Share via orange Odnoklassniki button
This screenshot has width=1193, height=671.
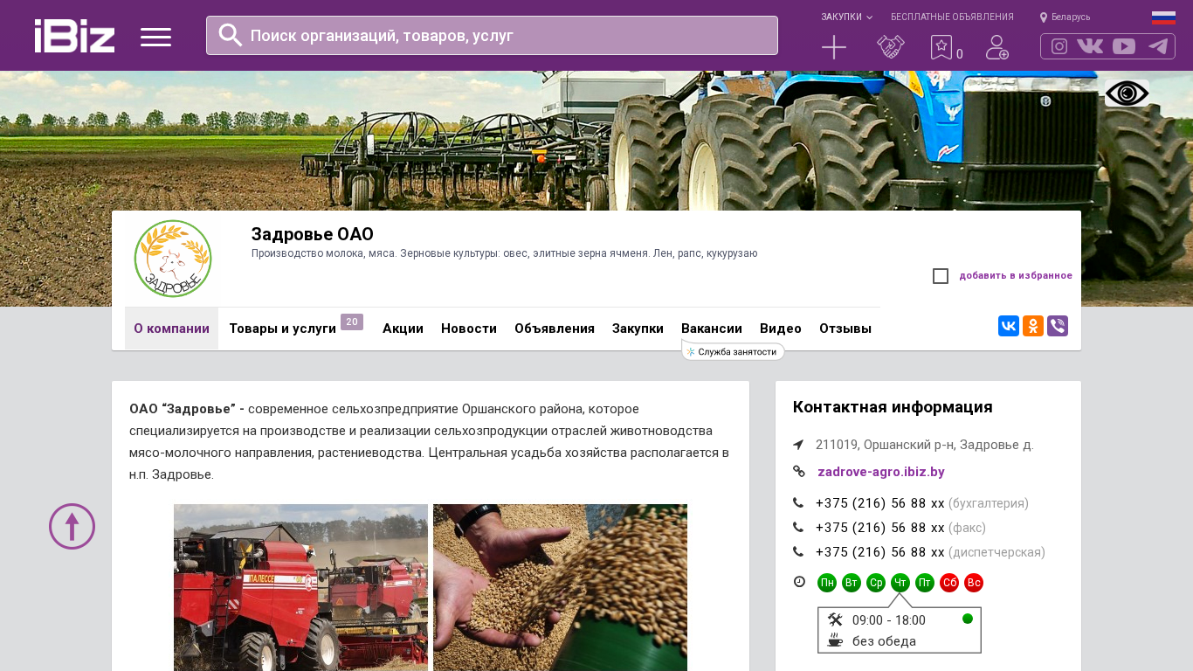(1033, 326)
